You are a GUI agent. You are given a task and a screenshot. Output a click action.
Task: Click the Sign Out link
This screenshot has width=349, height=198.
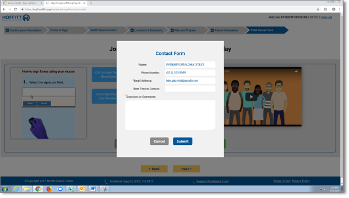pyautogui.click(x=326, y=17)
